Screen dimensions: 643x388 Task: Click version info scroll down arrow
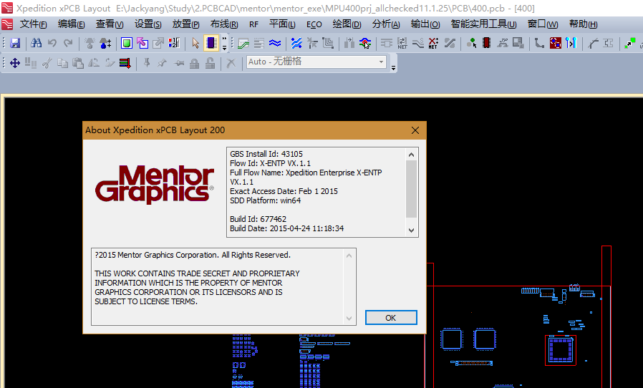tap(411, 231)
